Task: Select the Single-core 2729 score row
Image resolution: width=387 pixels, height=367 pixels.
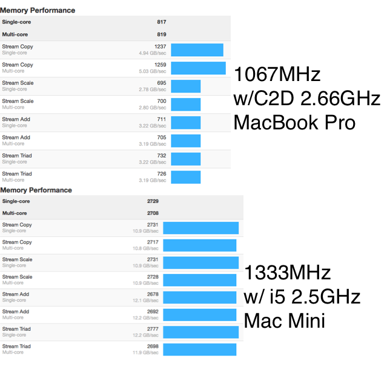Action: coord(122,201)
